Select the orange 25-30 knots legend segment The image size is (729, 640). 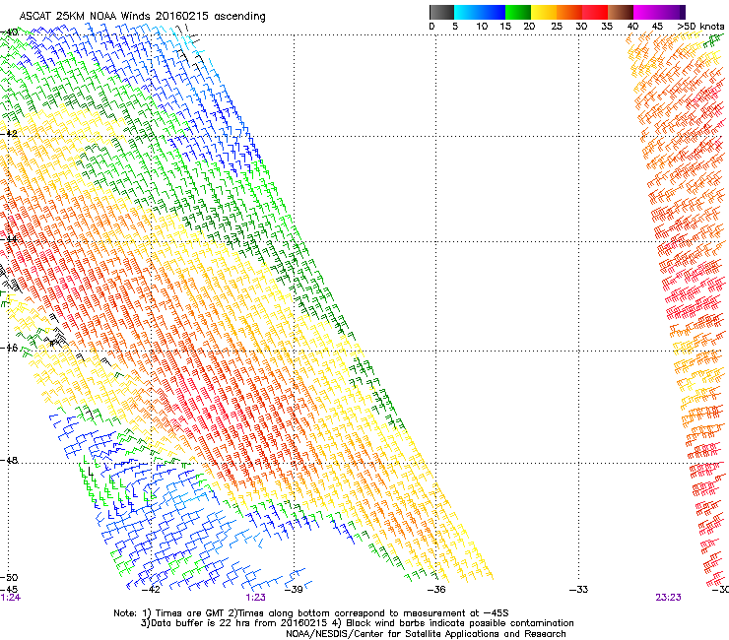coord(569,12)
